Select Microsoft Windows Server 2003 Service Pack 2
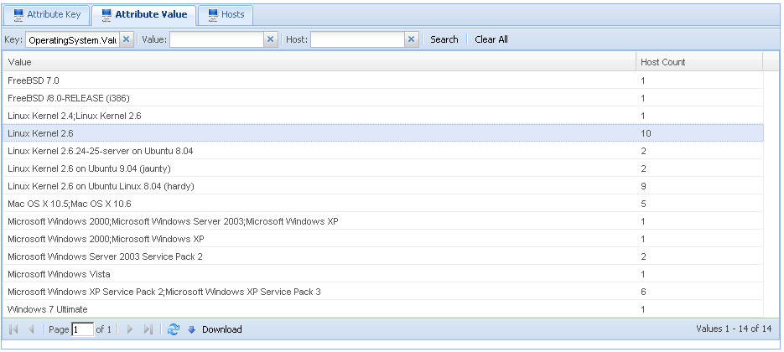 pos(383,256)
